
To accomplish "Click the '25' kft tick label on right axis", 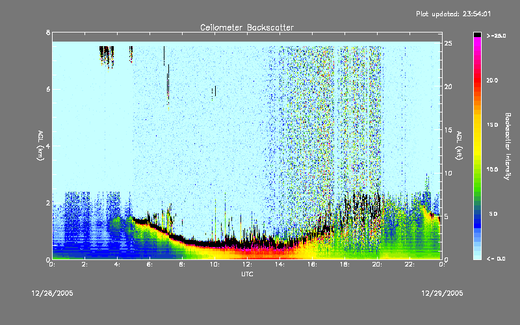I will click(448, 43).
